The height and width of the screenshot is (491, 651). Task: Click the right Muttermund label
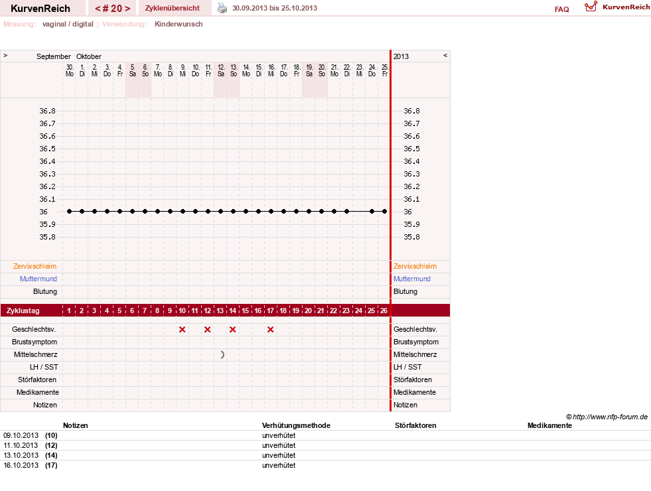(412, 279)
